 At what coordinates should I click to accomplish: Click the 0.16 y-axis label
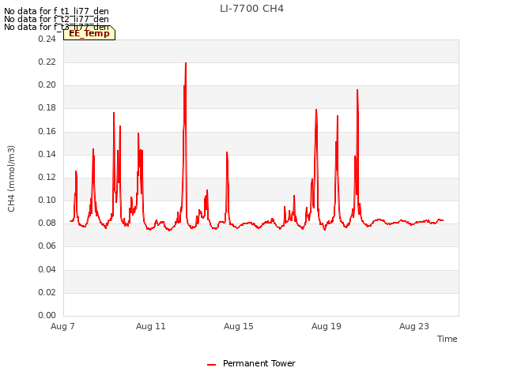[47, 131]
